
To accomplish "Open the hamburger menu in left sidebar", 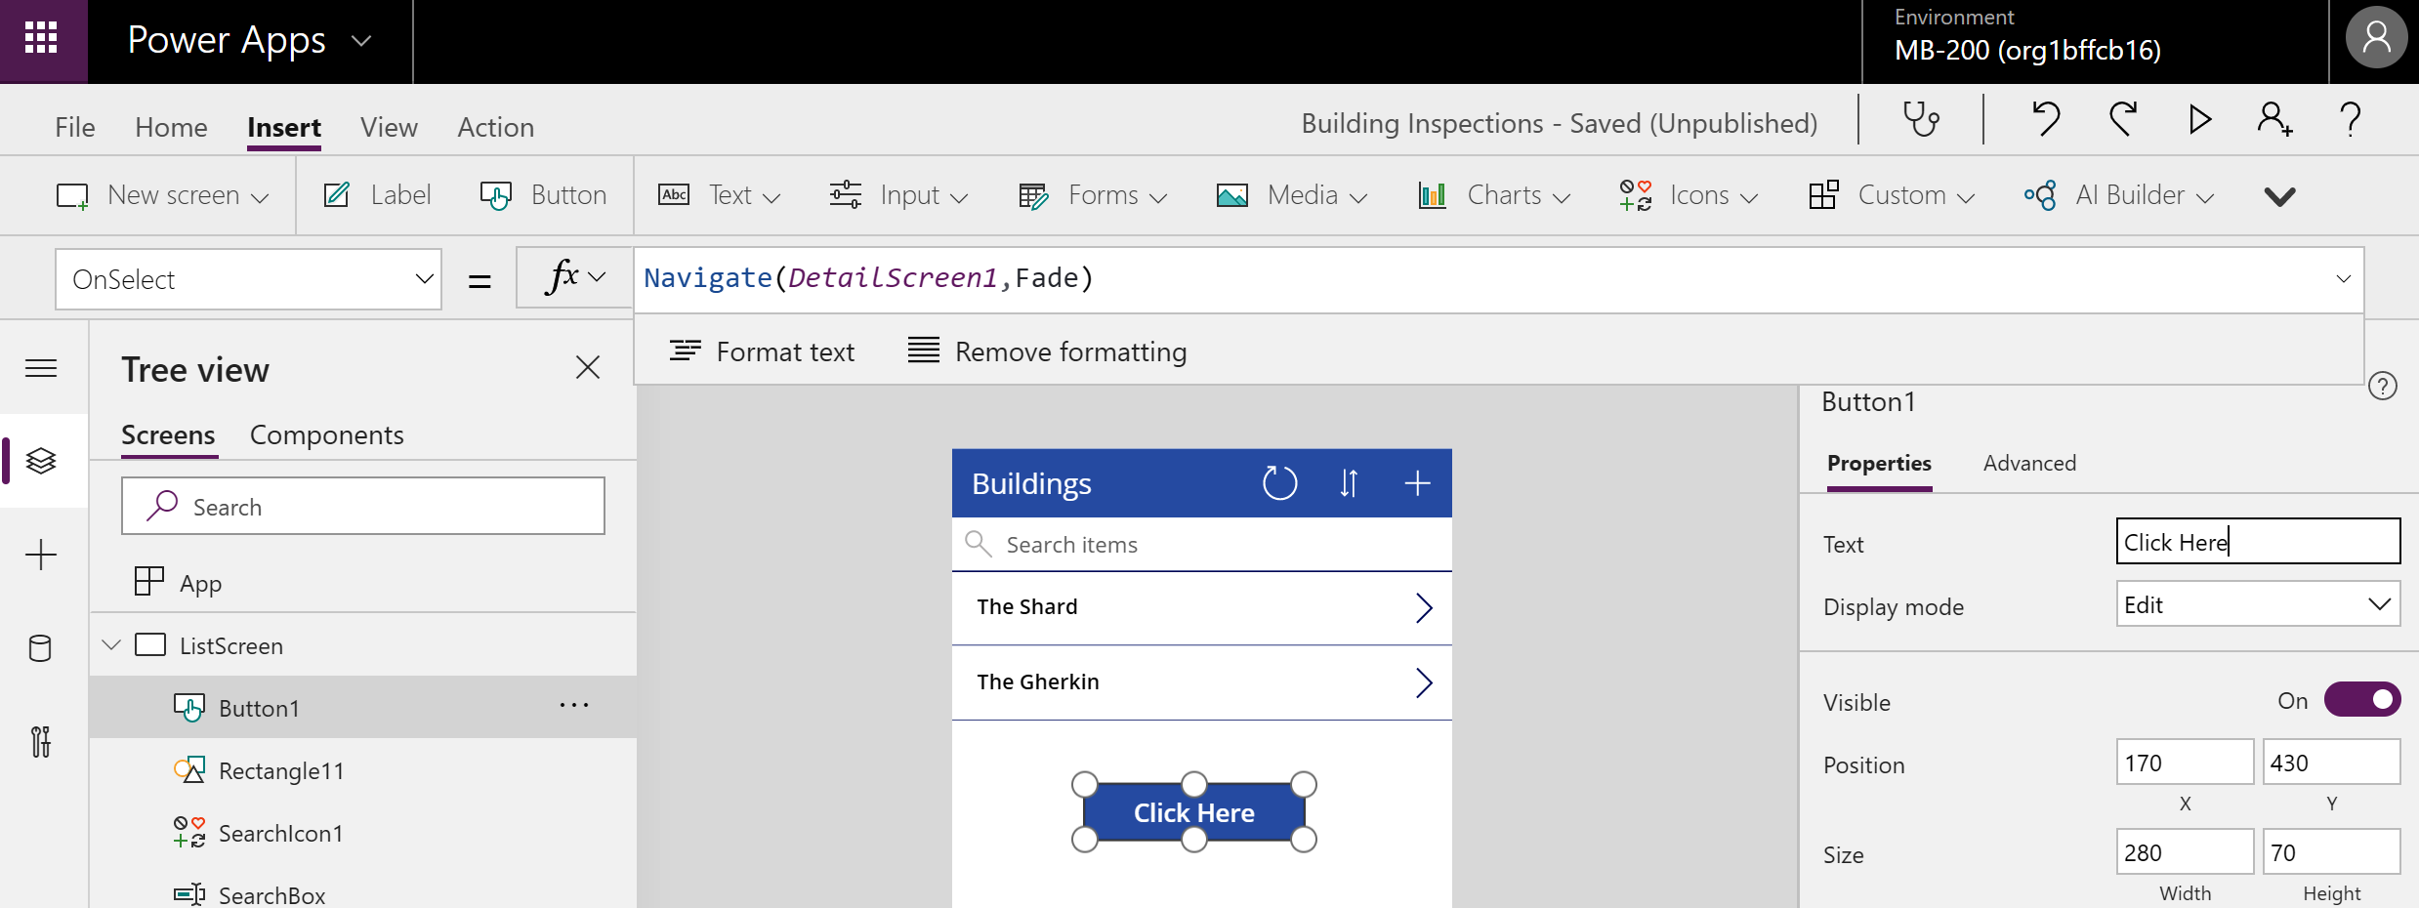I will (x=41, y=368).
